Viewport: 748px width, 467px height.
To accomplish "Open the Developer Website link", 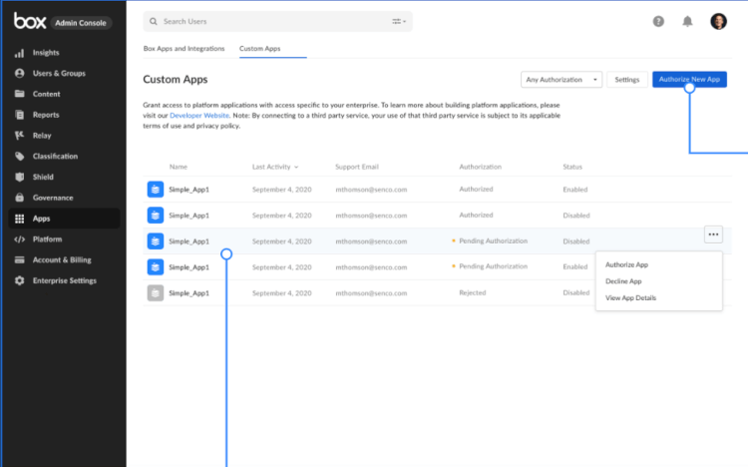I will tap(198, 116).
